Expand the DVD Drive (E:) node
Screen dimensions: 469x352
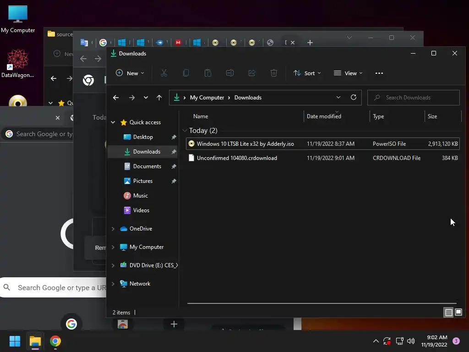pyautogui.click(x=113, y=265)
